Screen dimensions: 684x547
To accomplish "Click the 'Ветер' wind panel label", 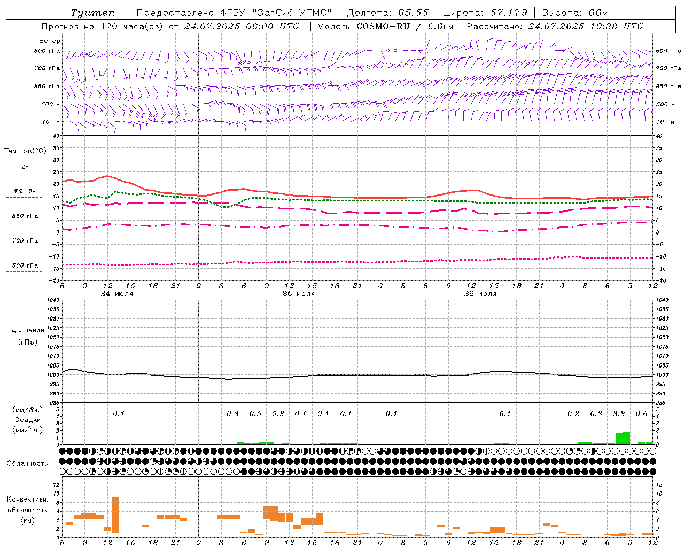I will [50, 41].
